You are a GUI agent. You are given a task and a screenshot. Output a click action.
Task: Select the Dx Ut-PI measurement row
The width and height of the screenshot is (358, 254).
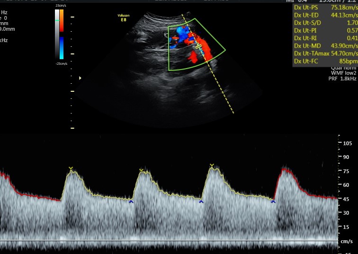click(x=325, y=30)
